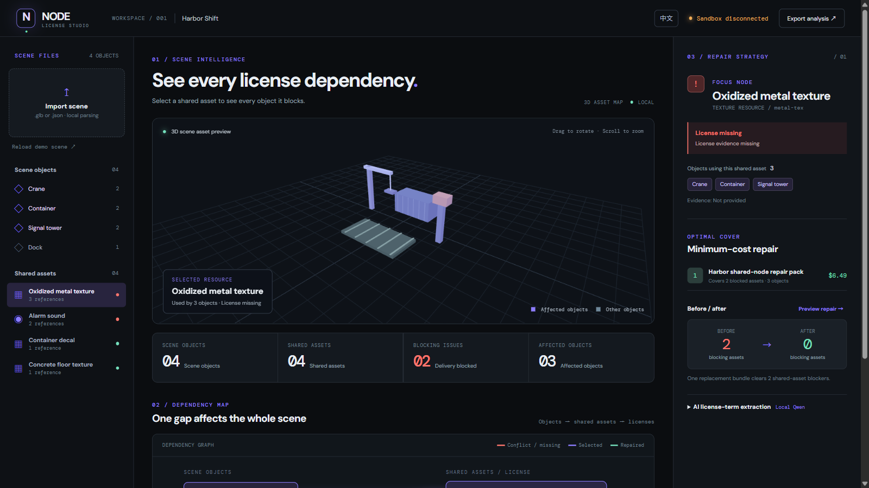This screenshot has width=869, height=488.
Task: Click Preview repair link
Action: click(x=820, y=309)
